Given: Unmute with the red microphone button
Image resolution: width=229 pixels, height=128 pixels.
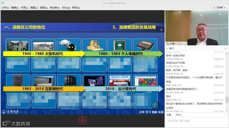Looking at the screenshot, I should click(83, 120).
